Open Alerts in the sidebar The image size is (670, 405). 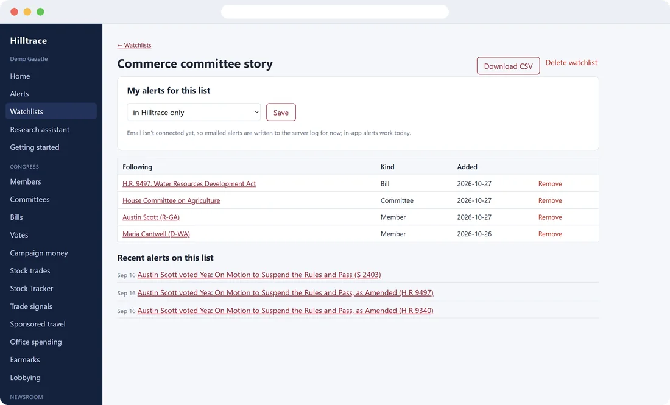19,94
